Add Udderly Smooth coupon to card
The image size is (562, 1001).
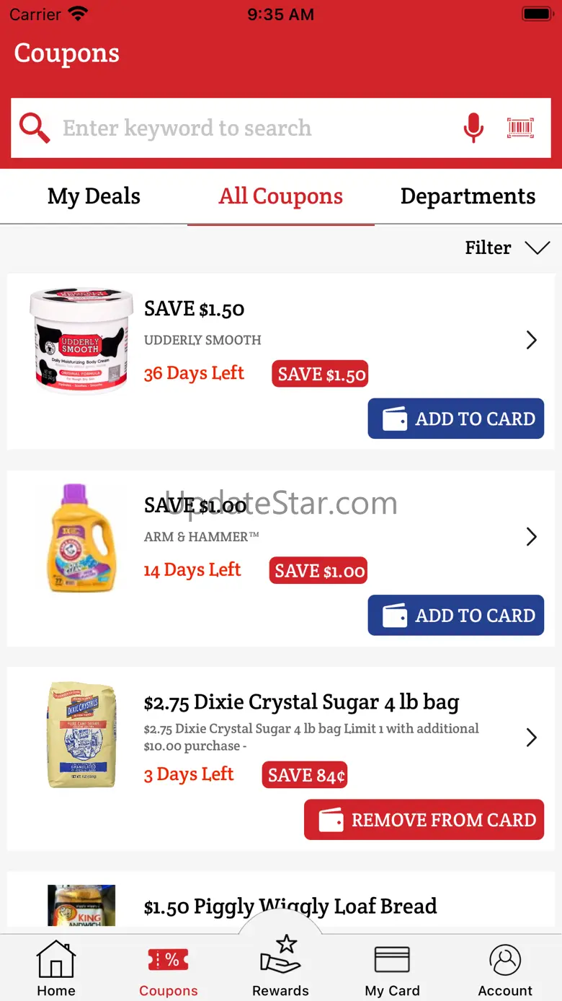455,419
